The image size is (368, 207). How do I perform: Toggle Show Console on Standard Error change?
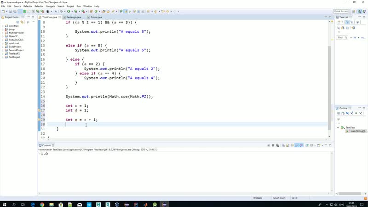click(301, 145)
